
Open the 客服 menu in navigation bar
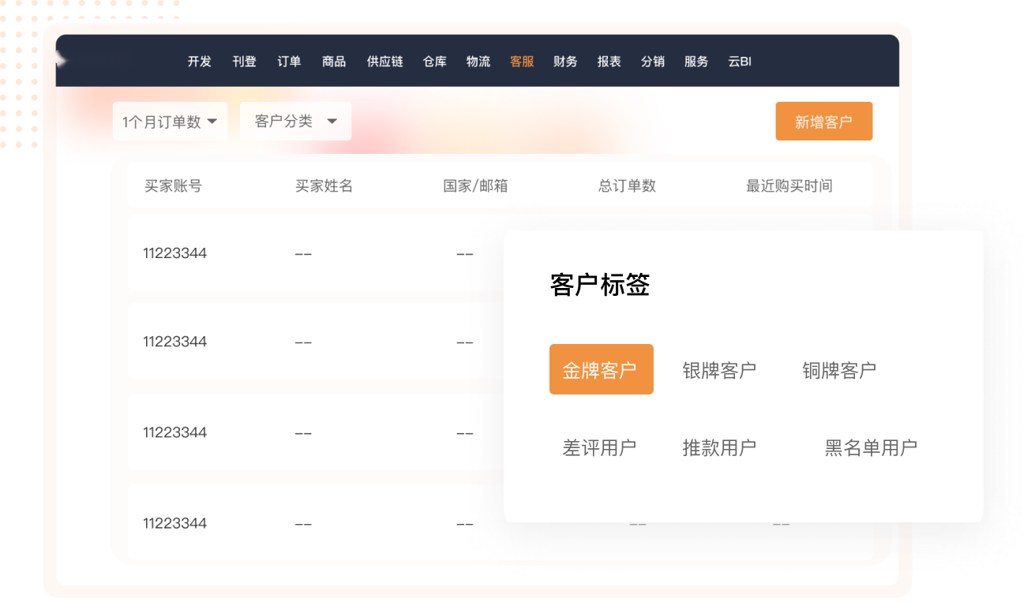pyautogui.click(x=522, y=62)
